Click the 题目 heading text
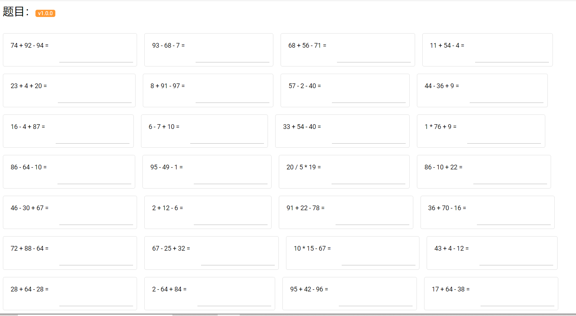The width and height of the screenshot is (576, 316). click(14, 12)
